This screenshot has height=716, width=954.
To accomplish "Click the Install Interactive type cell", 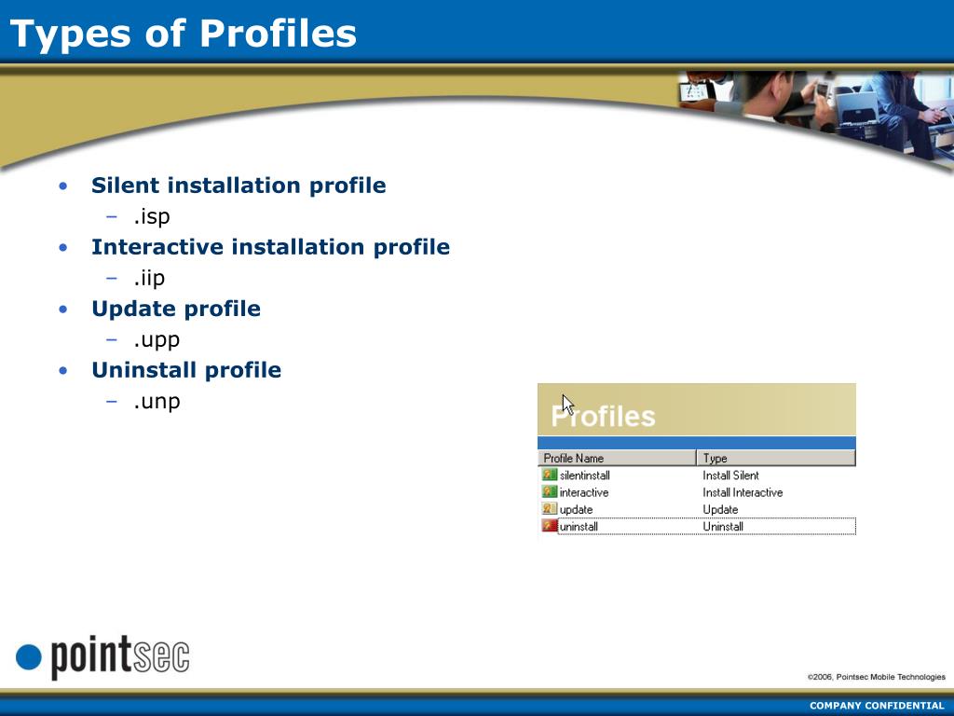I will (x=743, y=492).
